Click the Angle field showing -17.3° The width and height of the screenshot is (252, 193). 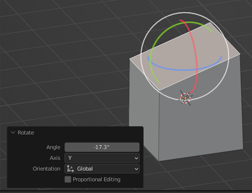pyautogui.click(x=102, y=147)
